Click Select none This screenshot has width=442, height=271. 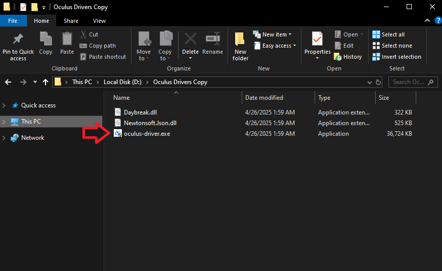[x=392, y=46]
